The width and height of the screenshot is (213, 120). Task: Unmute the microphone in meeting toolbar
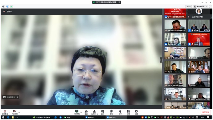click(x=5, y=112)
